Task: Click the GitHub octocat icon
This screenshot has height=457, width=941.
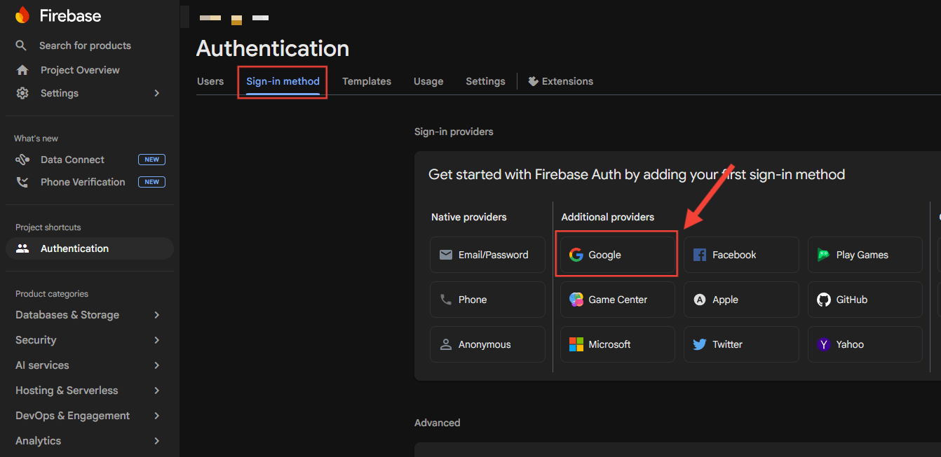Action: [x=824, y=300]
